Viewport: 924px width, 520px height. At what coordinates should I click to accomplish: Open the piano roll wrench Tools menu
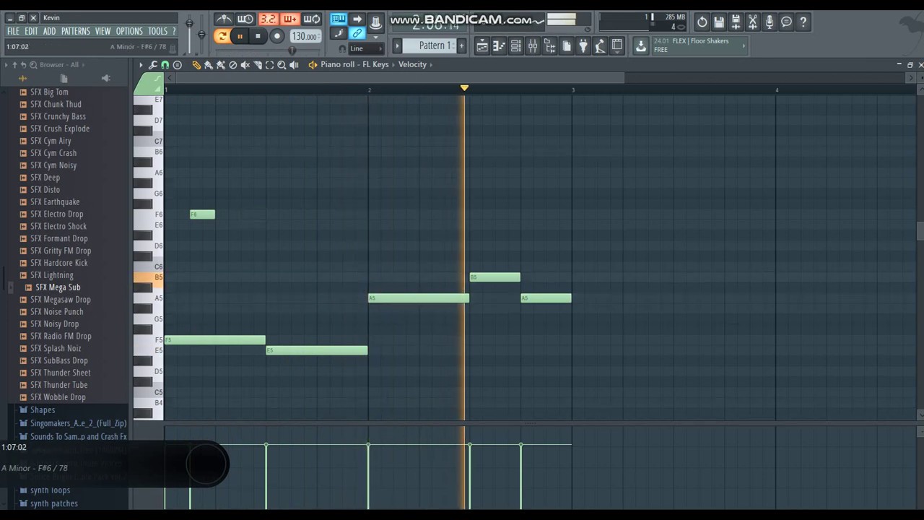click(x=153, y=65)
